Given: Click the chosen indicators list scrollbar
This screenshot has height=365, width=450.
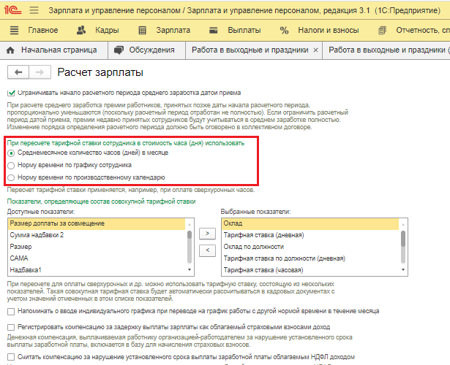Looking at the screenshot, I should 403,247.
